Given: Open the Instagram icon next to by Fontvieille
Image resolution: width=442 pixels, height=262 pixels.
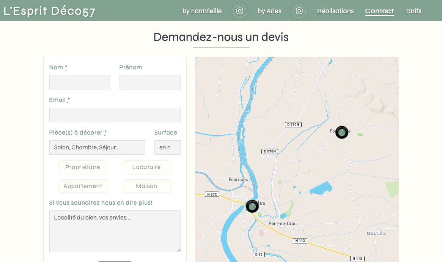Looking at the screenshot, I should click(x=239, y=11).
